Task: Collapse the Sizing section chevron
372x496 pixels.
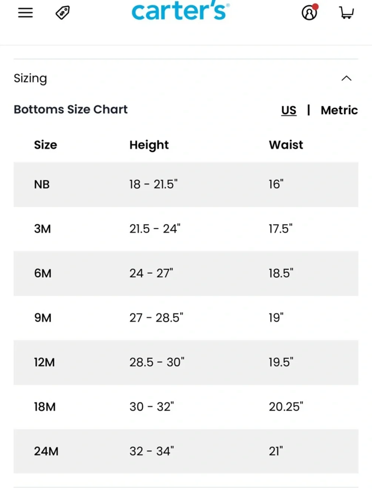Action: coord(346,78)
